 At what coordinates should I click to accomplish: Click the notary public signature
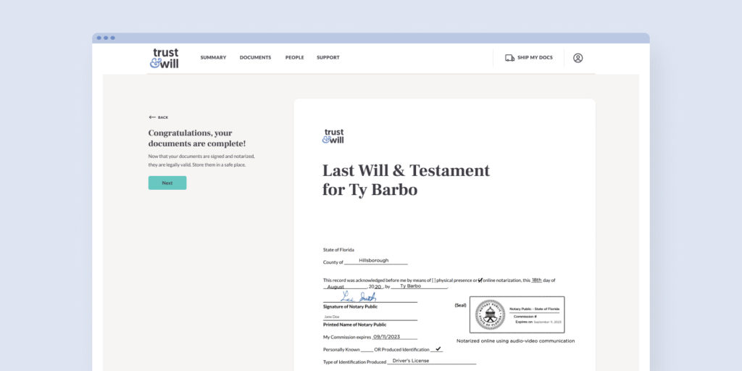pos(359,296)
